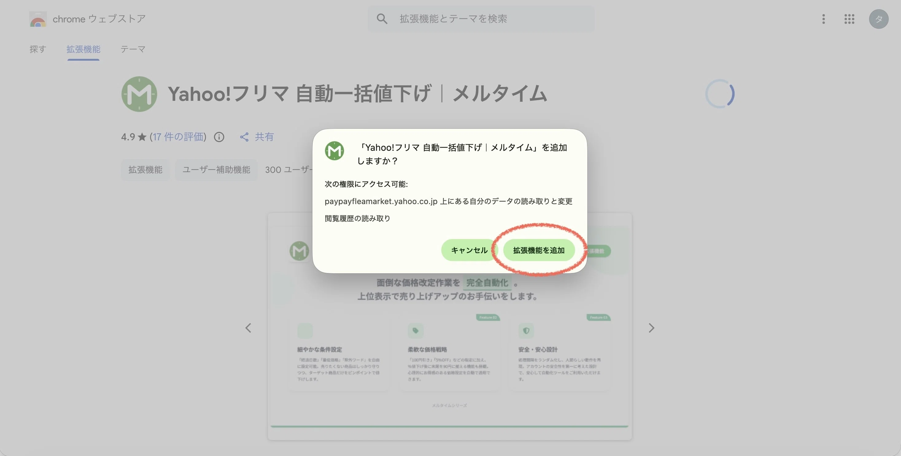Click the 拡張機能 category chip
Image resolution: width=901 pixels, height=456 pixels.
pyautogui.click(x=145, y=170)
